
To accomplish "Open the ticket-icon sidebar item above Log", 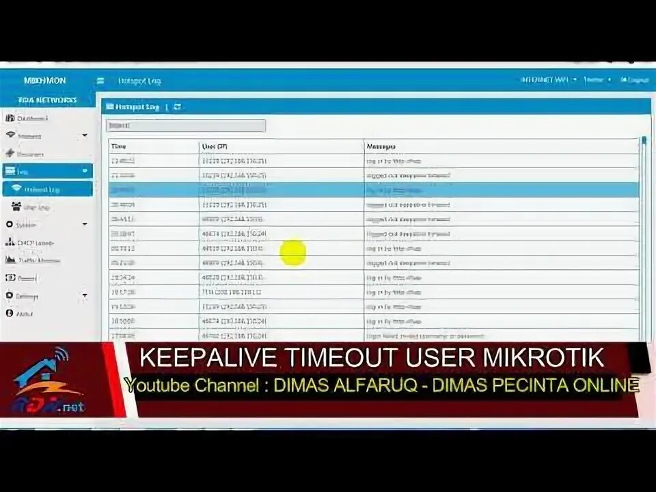I will tap(47, 154).
